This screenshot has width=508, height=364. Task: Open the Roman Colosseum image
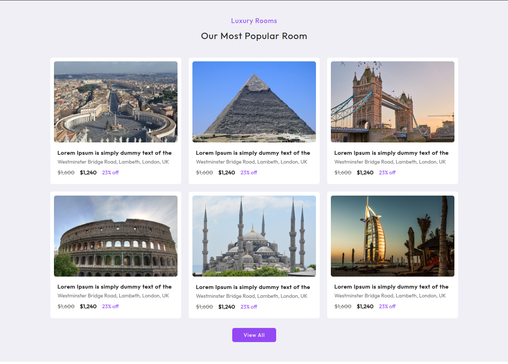tap(115, 236)
